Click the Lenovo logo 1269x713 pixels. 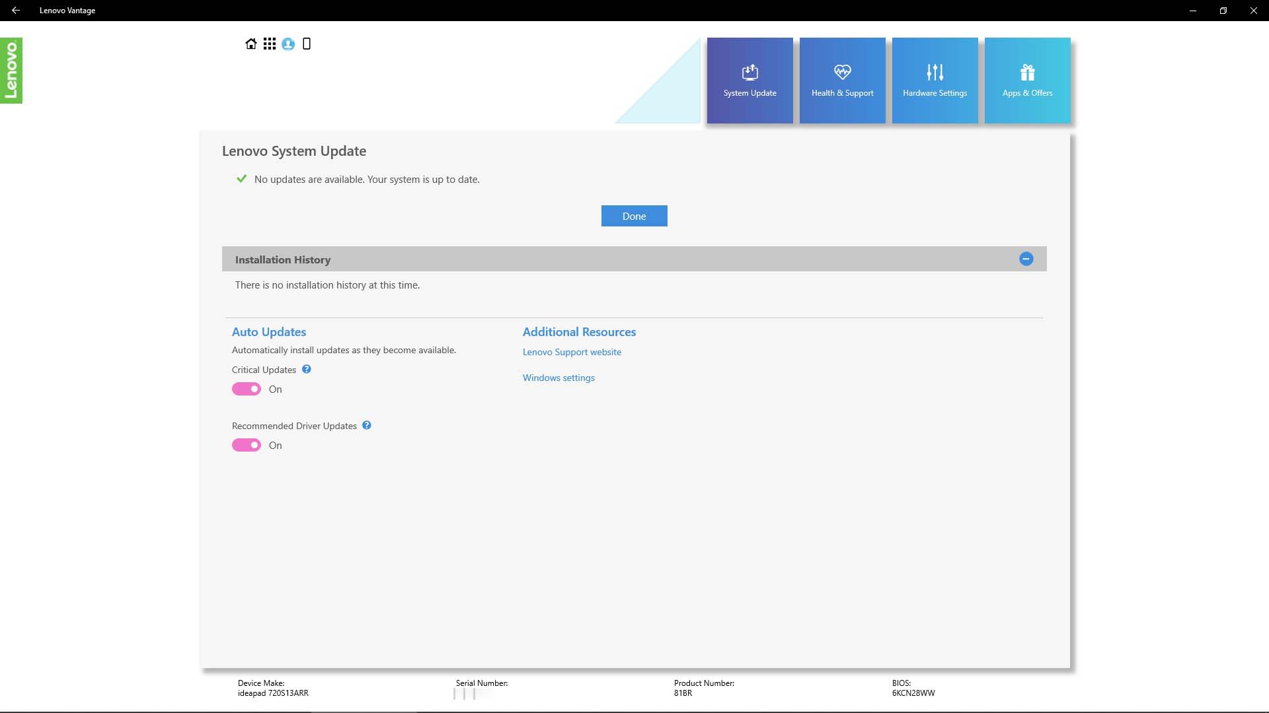(11, 71)
